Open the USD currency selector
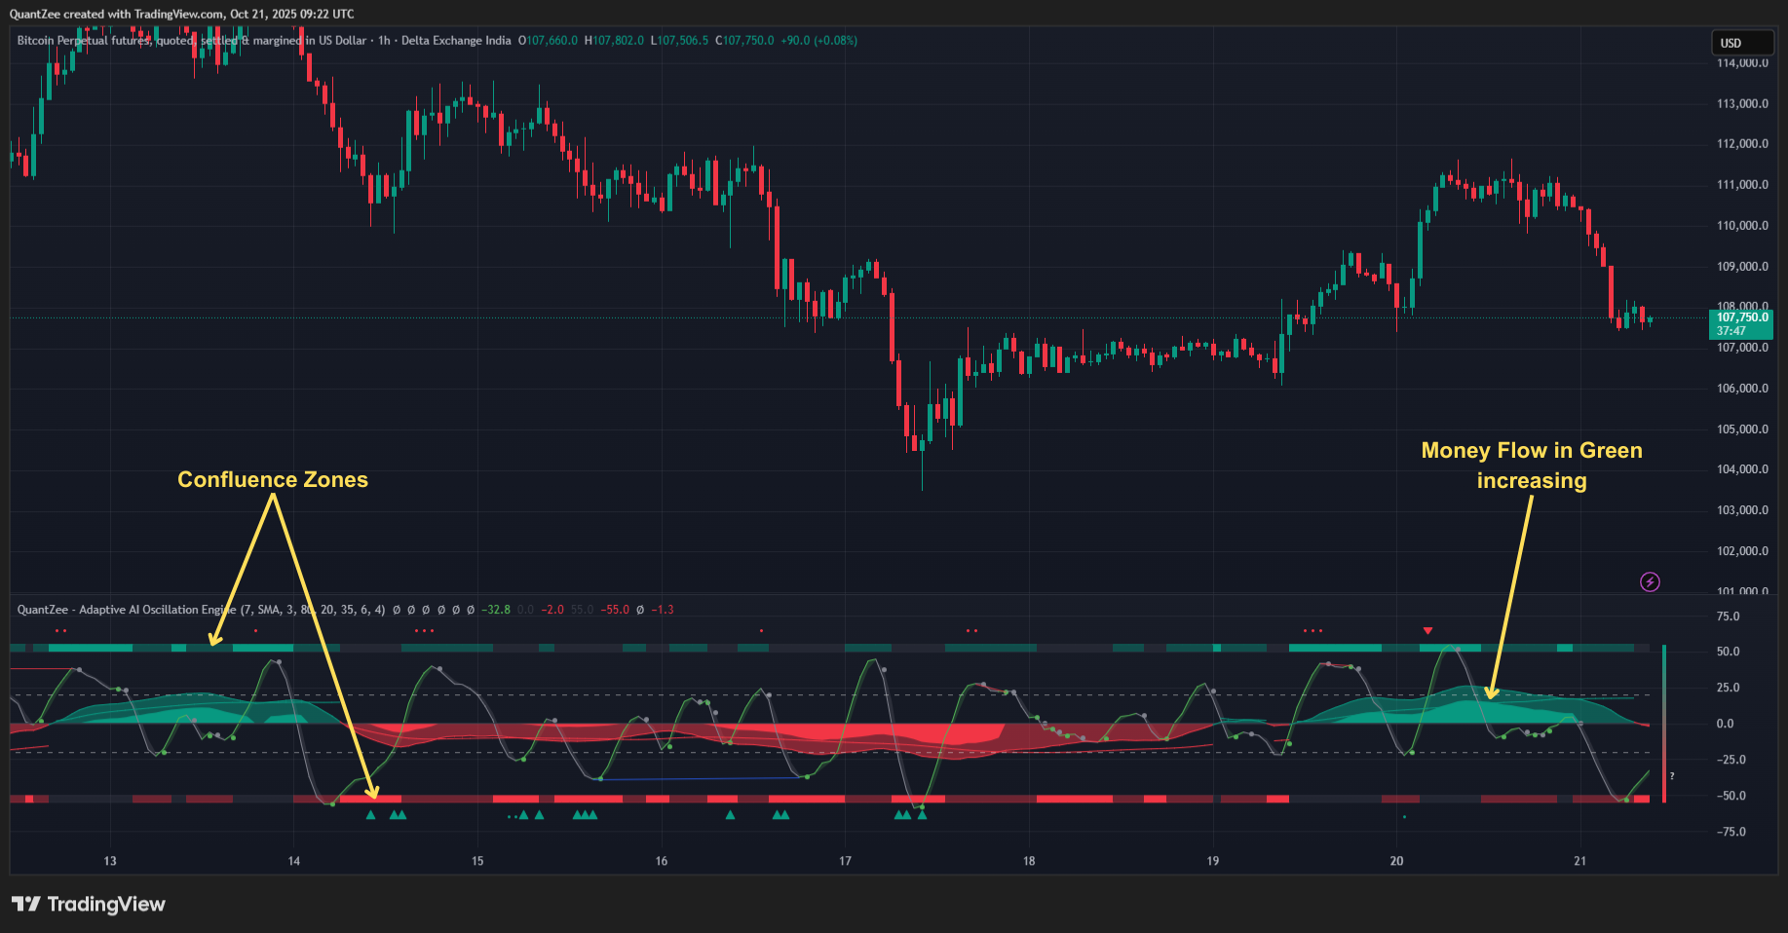This screenshot has width=1788, height=933. tap(1741, 43)
